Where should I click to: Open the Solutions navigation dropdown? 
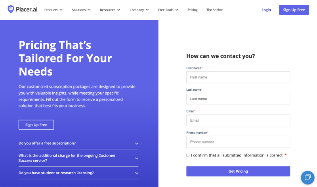click(81, 10)
